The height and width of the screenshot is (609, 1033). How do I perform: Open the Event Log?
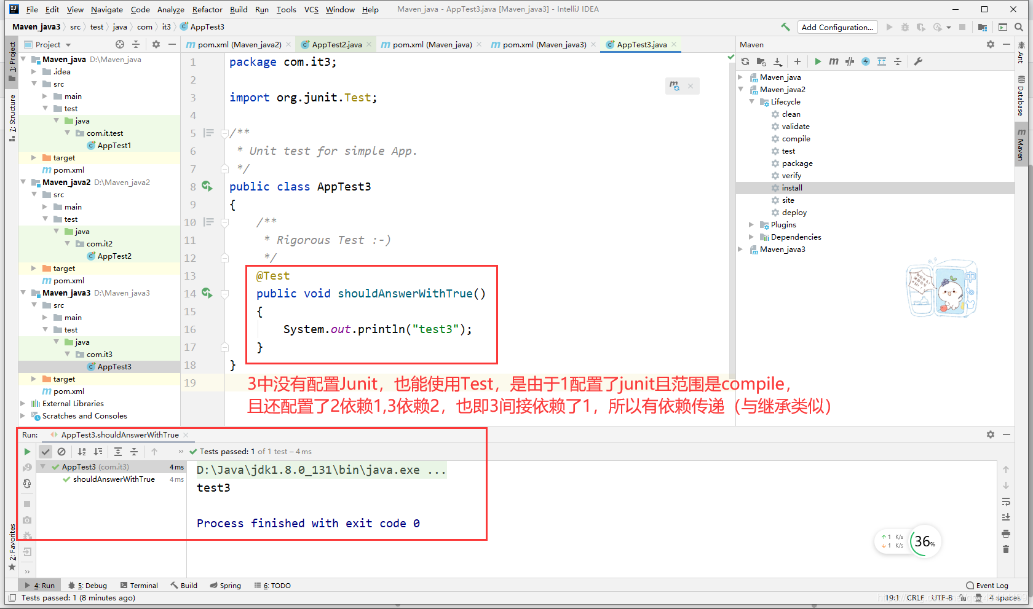coord(987,586)
